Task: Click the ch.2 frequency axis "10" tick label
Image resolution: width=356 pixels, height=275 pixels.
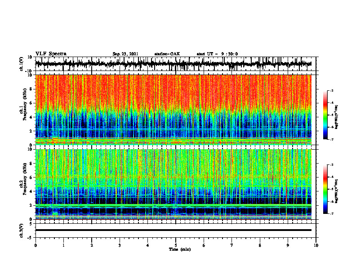Action: pyautogui.click(x=30, y=149)
